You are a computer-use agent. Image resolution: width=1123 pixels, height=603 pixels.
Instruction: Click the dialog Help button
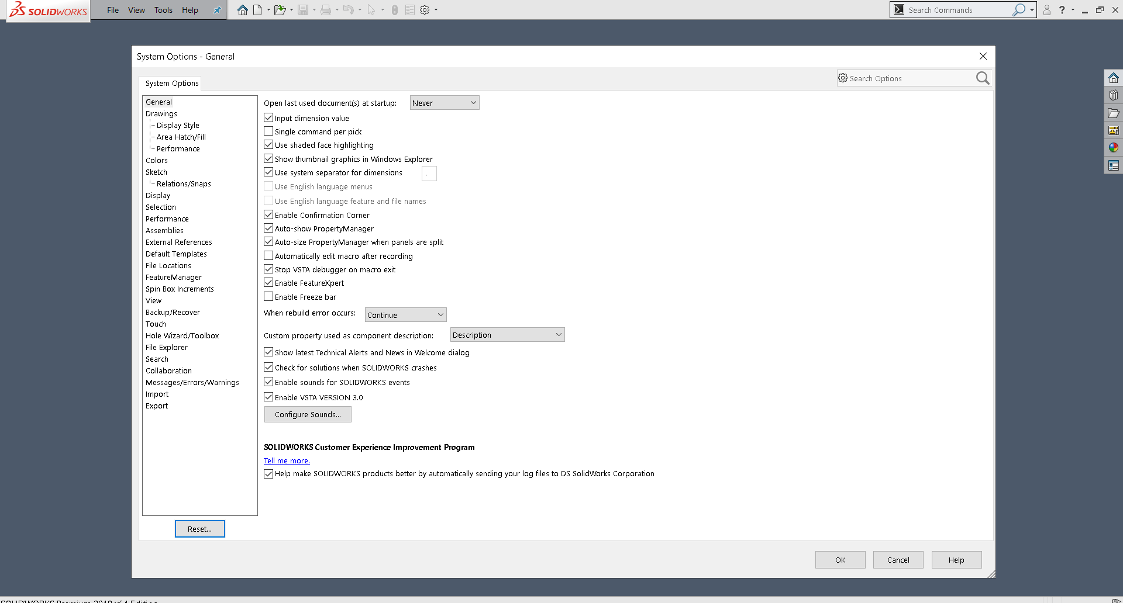[x=956, y=560]
